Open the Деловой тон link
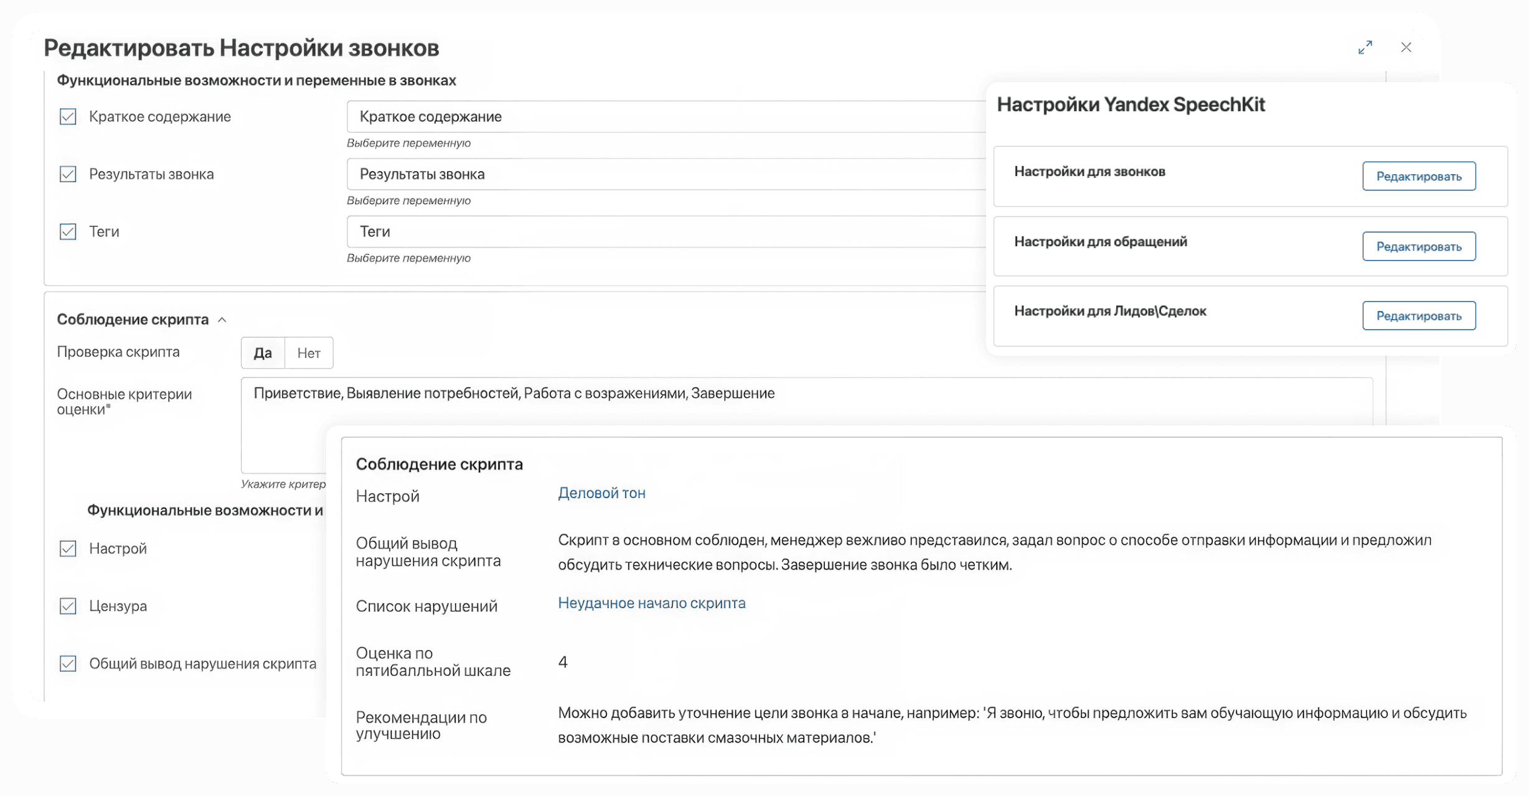 (601, 493)
